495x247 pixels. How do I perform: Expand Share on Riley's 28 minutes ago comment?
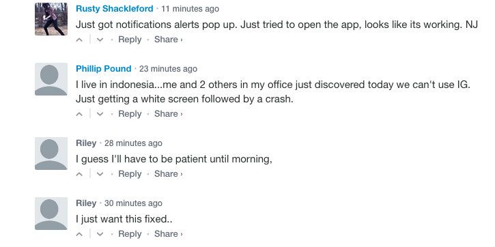[x=168, y=174]
